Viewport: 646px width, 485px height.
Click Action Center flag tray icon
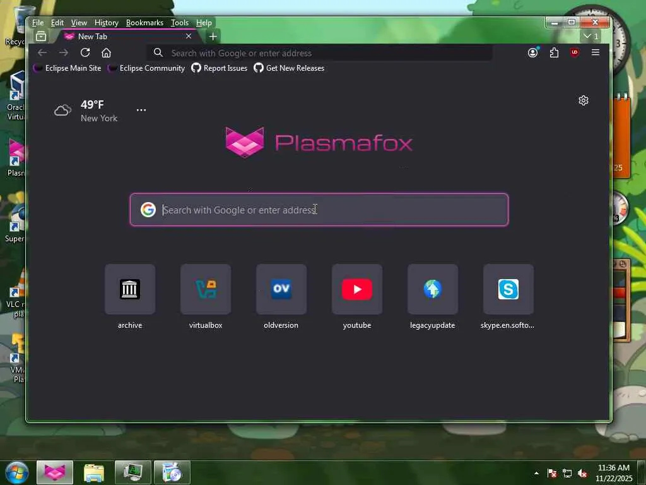[552, 473]
